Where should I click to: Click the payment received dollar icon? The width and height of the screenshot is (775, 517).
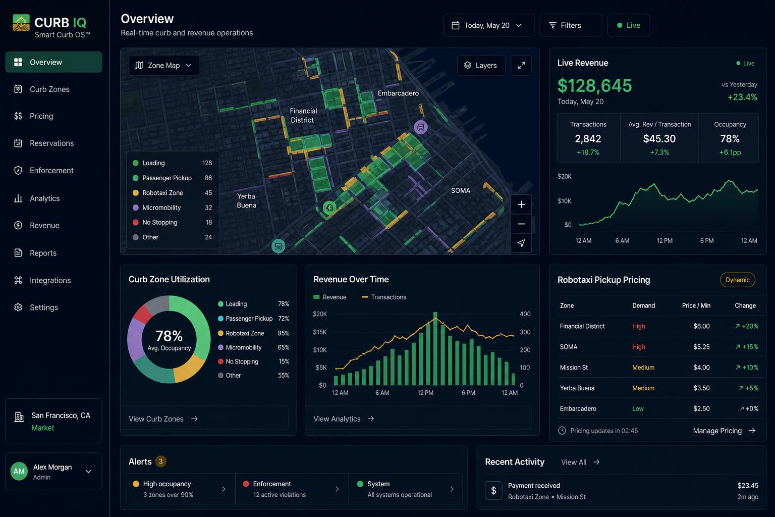point(493,491)
